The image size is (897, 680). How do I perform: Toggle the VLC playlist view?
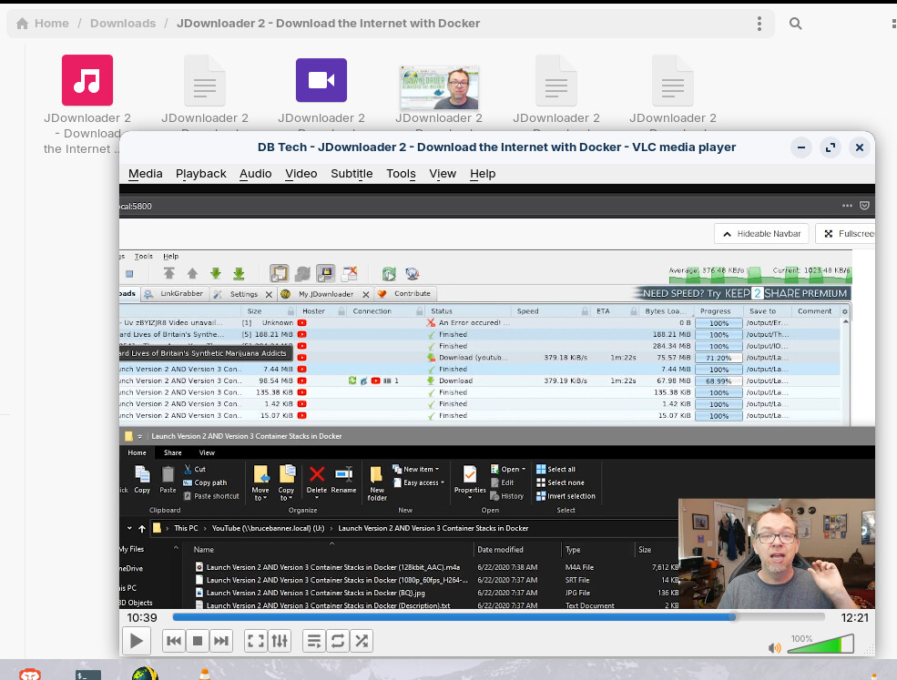[x=314, y=641]
